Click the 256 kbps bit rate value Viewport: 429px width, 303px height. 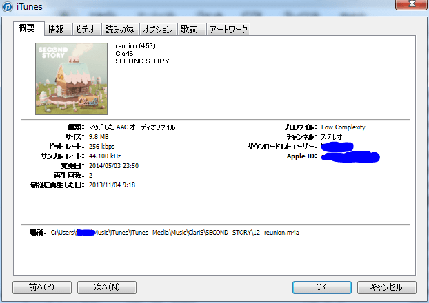102,147
